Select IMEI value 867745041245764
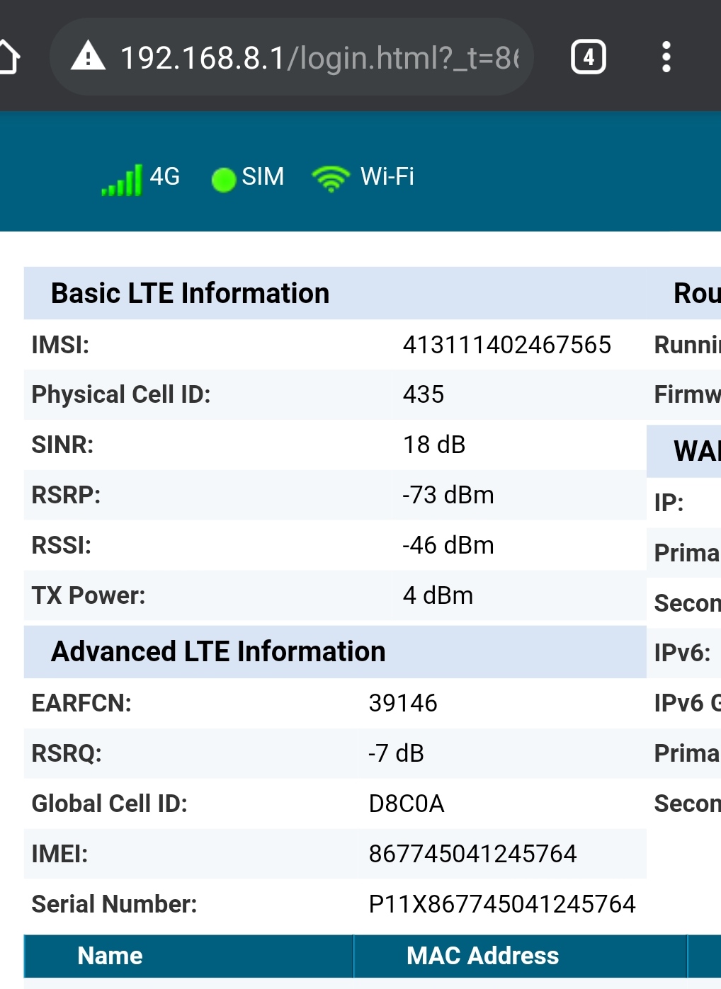 point(473,854)
